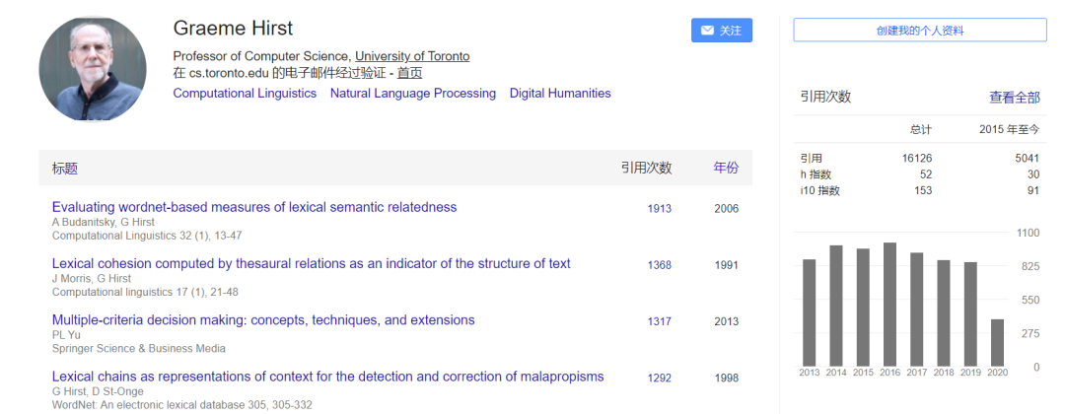Select the Digital Humanities tag

560,94
